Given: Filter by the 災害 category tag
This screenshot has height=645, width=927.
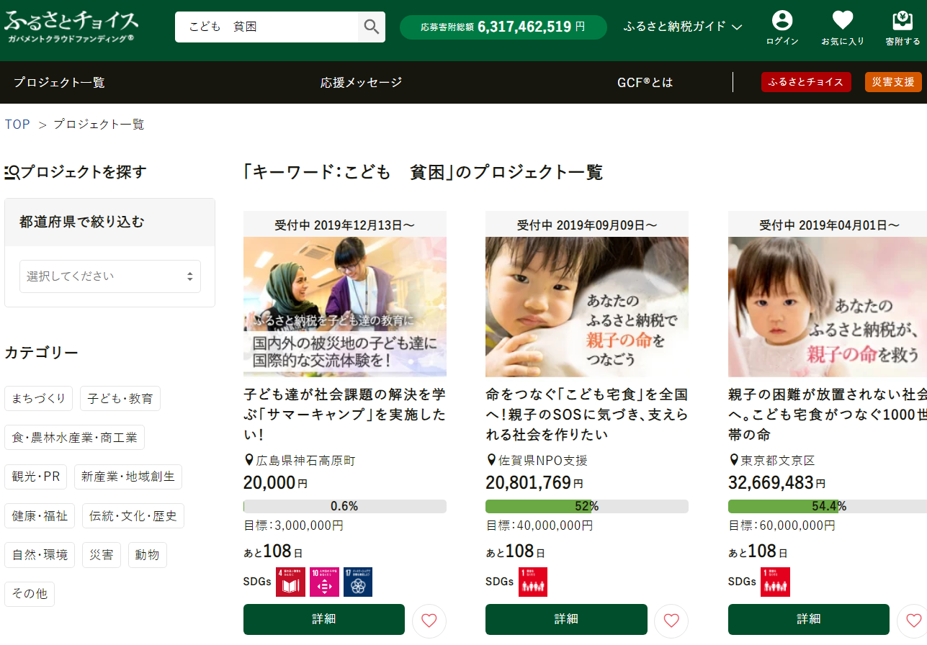Looking at the screenshot, I should point(102,555).
